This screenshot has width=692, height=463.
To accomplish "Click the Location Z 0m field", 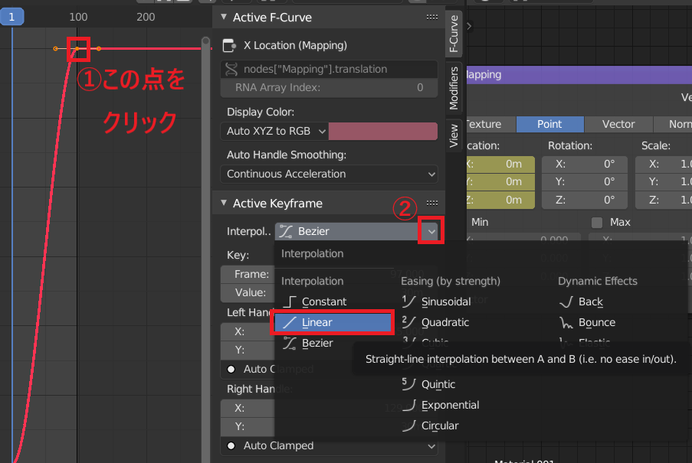I will [501, 200].
